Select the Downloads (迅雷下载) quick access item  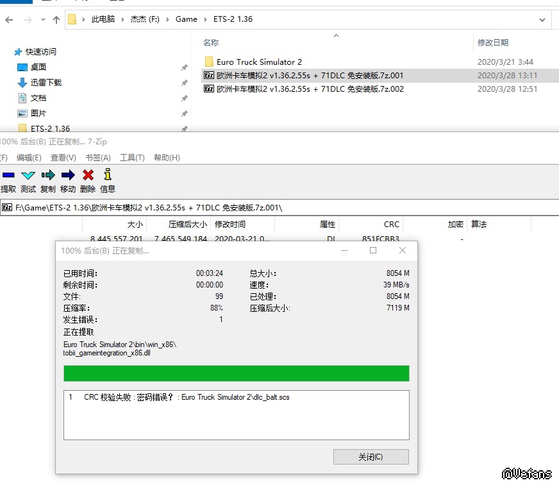(x=46, y=83)
